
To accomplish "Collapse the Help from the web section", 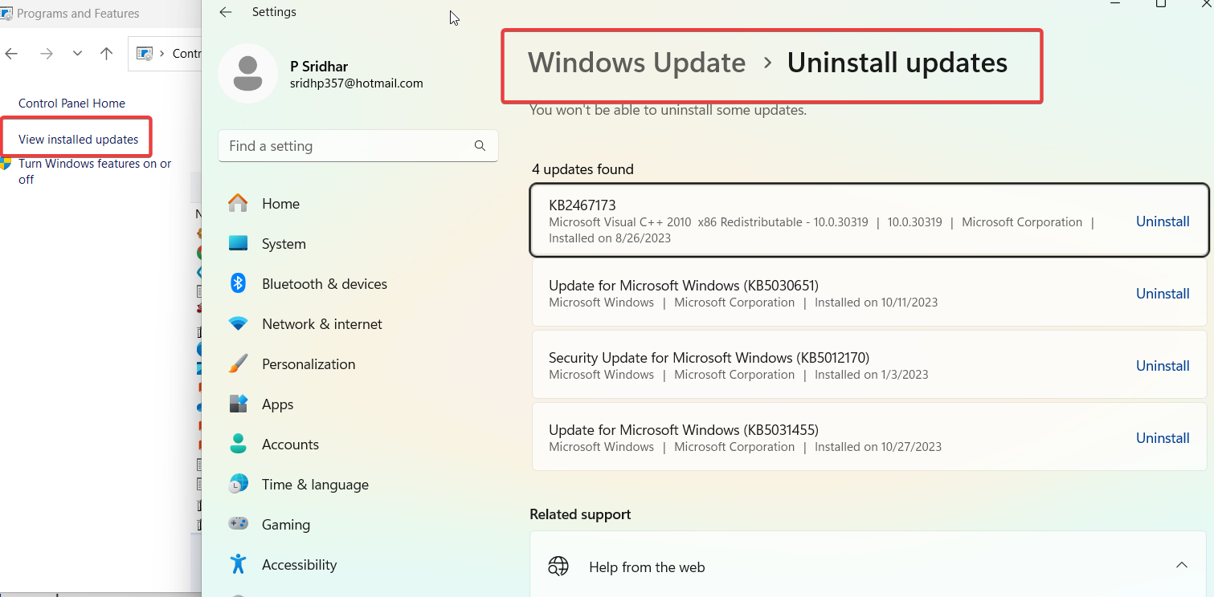I will 1181,564.
